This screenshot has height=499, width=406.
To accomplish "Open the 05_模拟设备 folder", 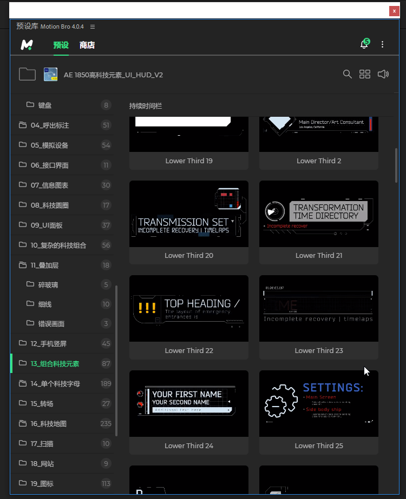I will (x=62, y=145).
